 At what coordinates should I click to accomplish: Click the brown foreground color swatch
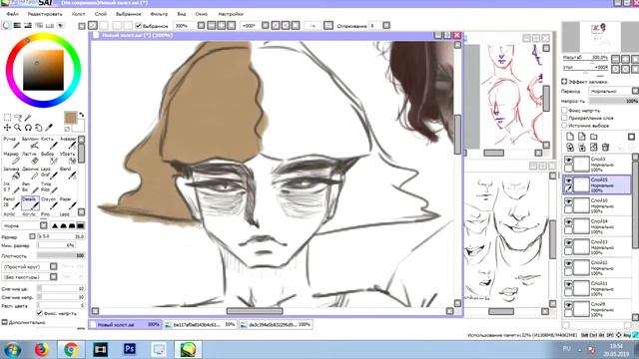(71, 118)
